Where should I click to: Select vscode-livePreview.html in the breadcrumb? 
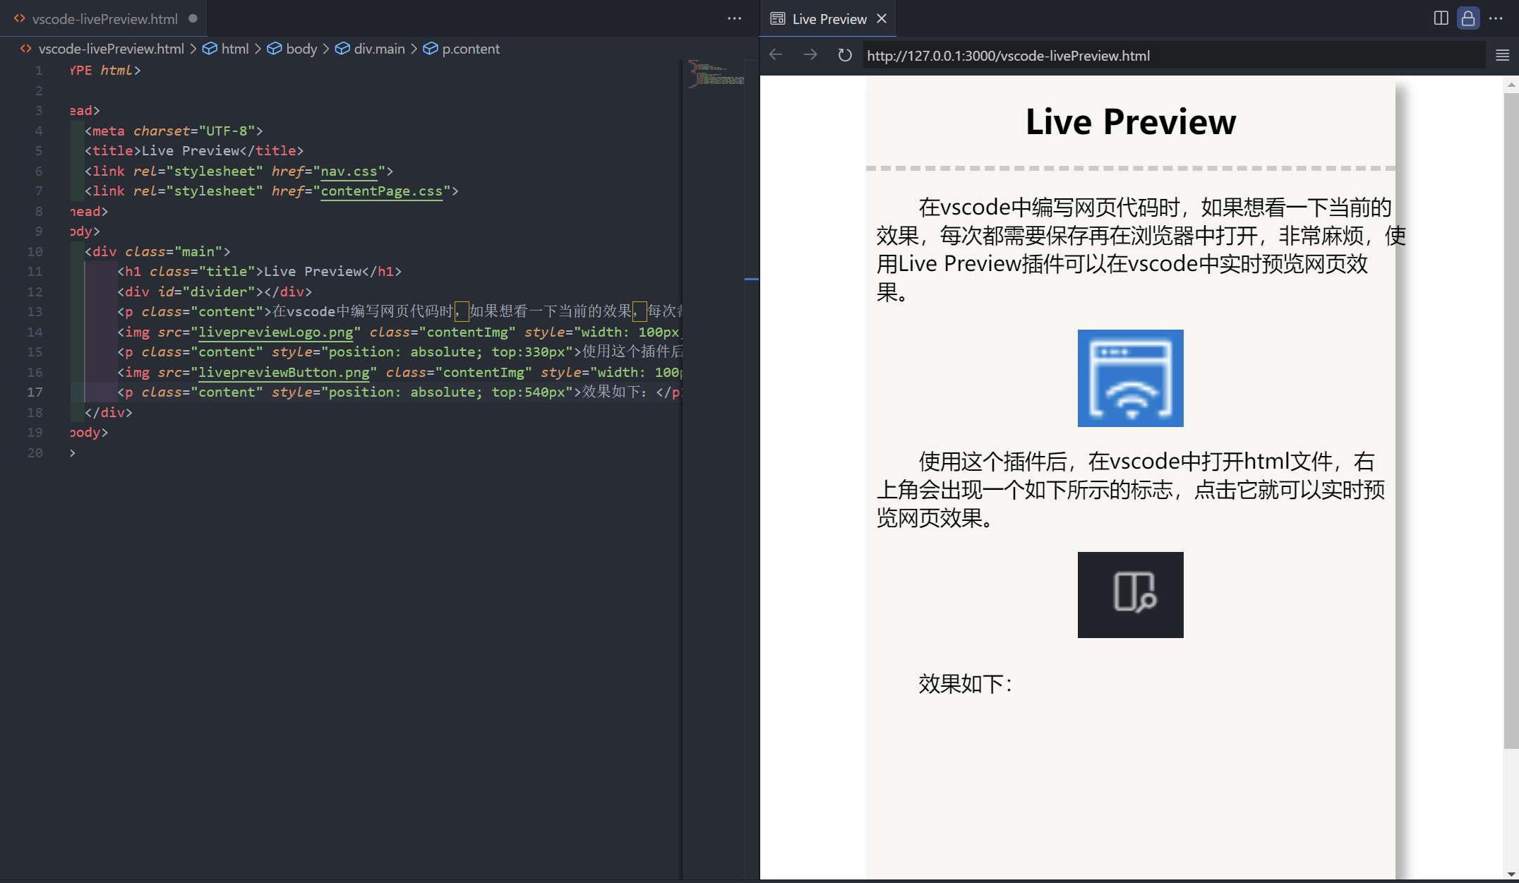click(x=111, y=49)
